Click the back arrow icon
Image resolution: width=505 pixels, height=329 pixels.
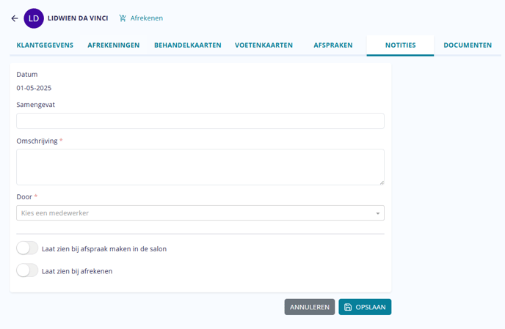coord(15,18)
